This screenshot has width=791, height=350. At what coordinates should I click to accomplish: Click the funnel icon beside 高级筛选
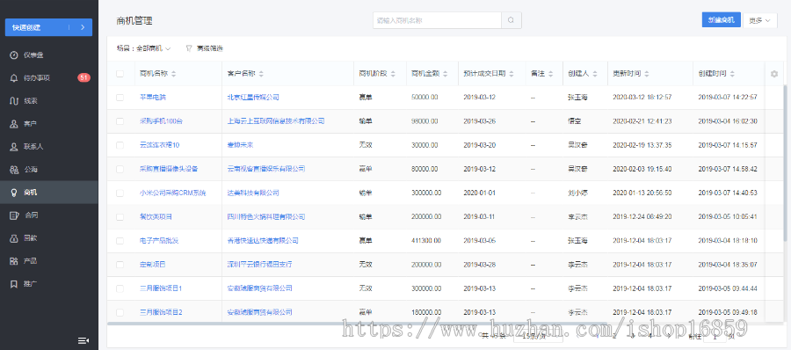click(x=189, y=48)
